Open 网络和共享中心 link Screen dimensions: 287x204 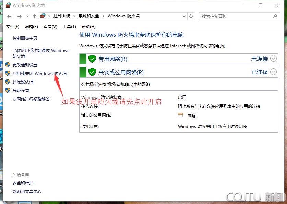[x=27, y=192]
